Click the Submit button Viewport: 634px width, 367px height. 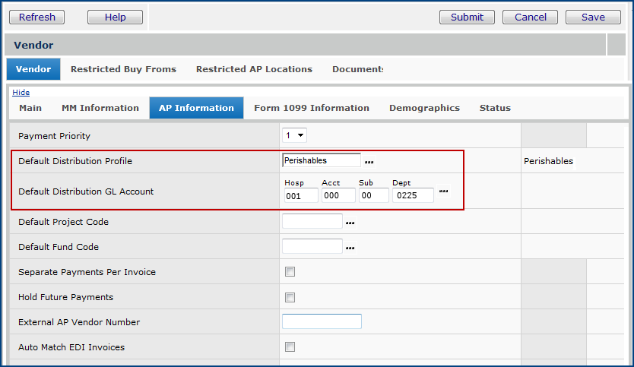(467, 17)
